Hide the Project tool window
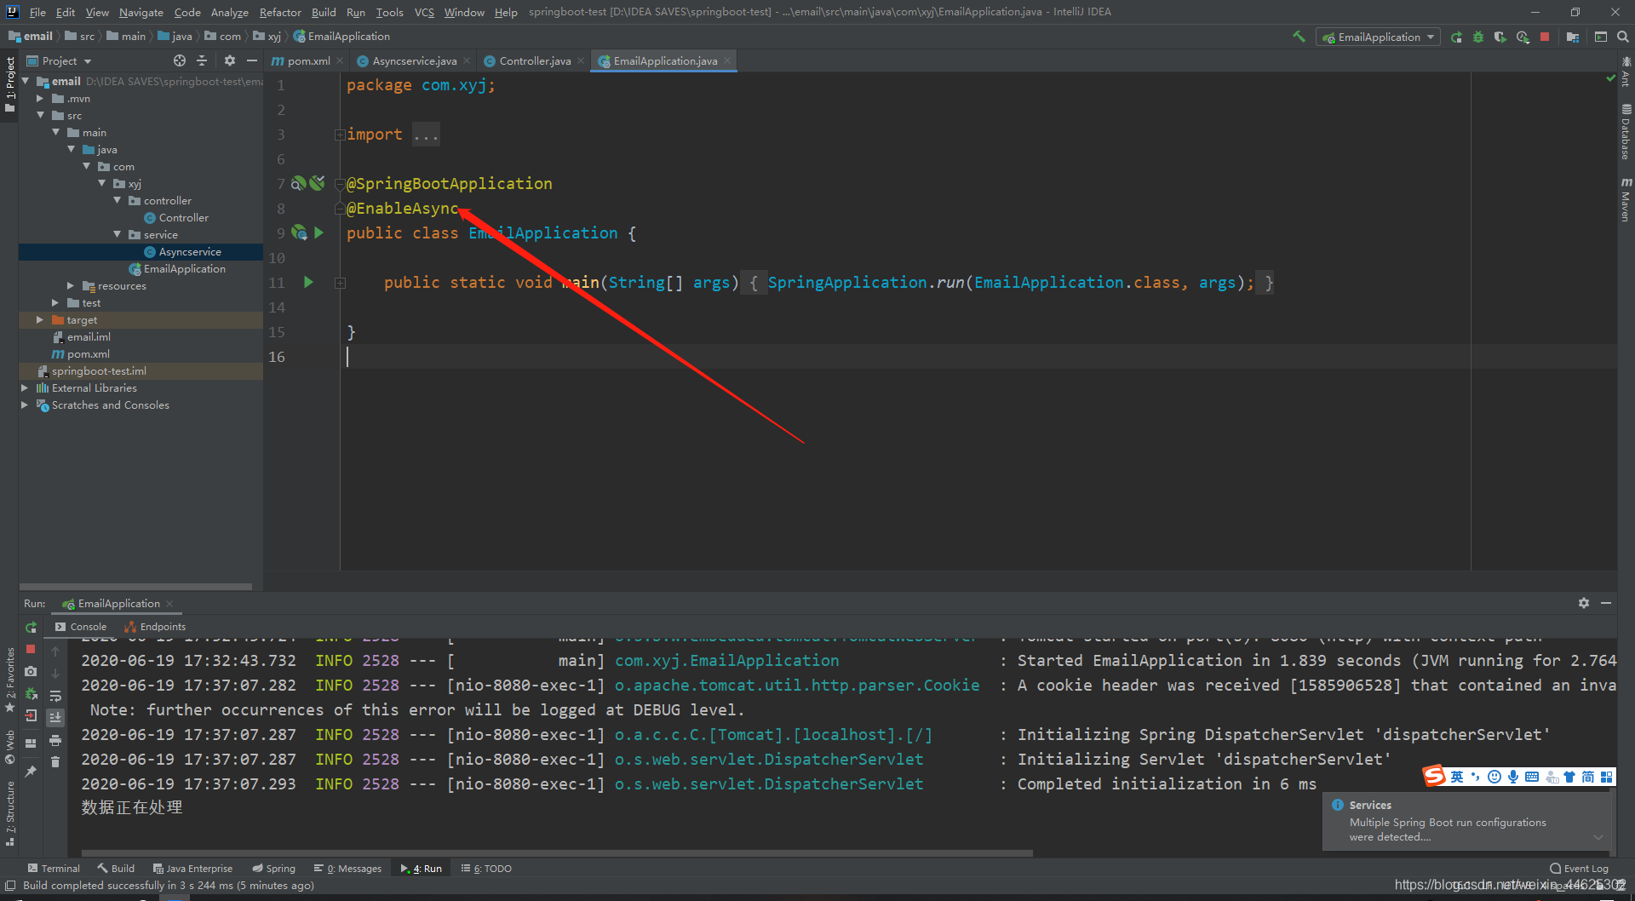 coord(252,60)
